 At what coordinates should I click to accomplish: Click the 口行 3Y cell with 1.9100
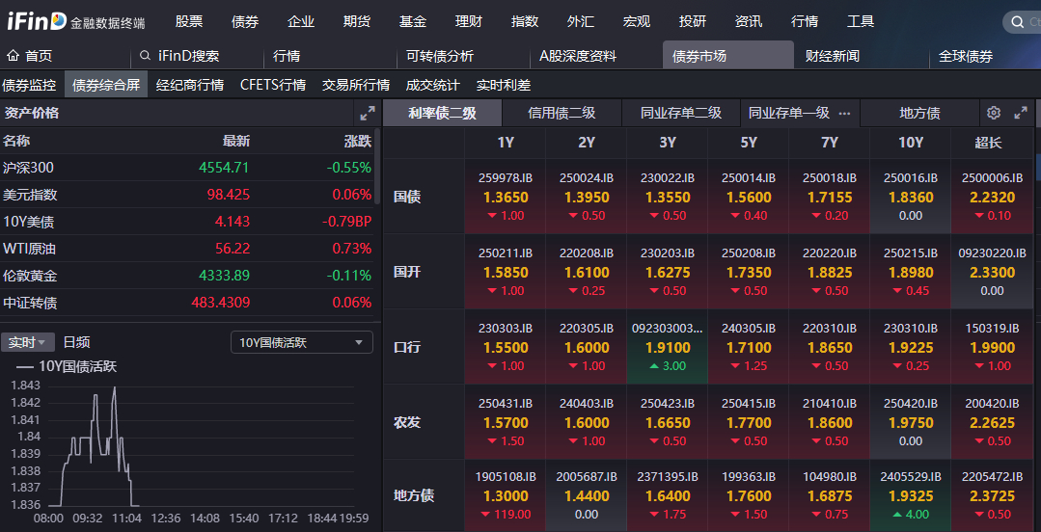point(668,346)
